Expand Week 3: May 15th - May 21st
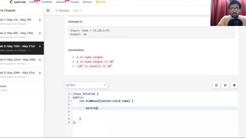The image size is (246, 138). click(x=40, y=46)
